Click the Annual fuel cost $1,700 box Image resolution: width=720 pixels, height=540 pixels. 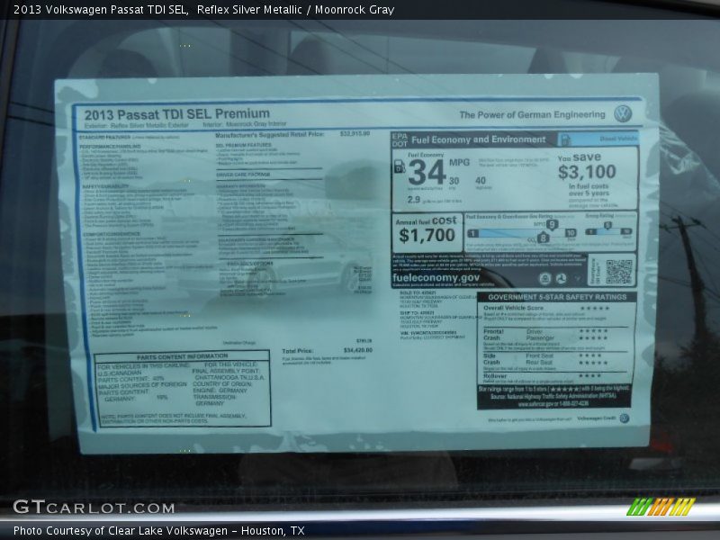427,231
